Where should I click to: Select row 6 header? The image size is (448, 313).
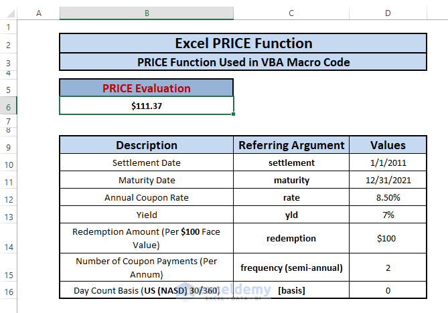click(x=8, y=106)
